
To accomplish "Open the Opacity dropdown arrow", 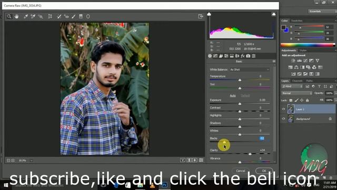I will (x=335, y=93).
